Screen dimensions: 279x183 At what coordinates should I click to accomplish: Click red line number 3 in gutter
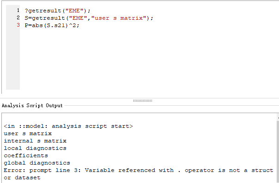point(18,25)
